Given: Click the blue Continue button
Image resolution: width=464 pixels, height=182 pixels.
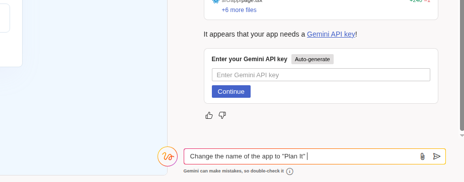Looking at the screenshot, I should (x=231, y=91).
